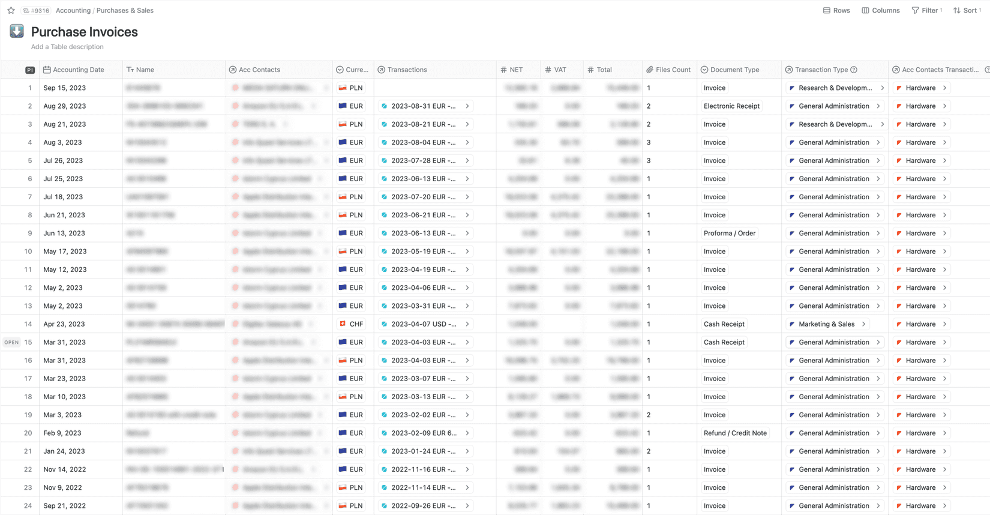
Task: Open the Sort options
Action: [x=966, y=10]
